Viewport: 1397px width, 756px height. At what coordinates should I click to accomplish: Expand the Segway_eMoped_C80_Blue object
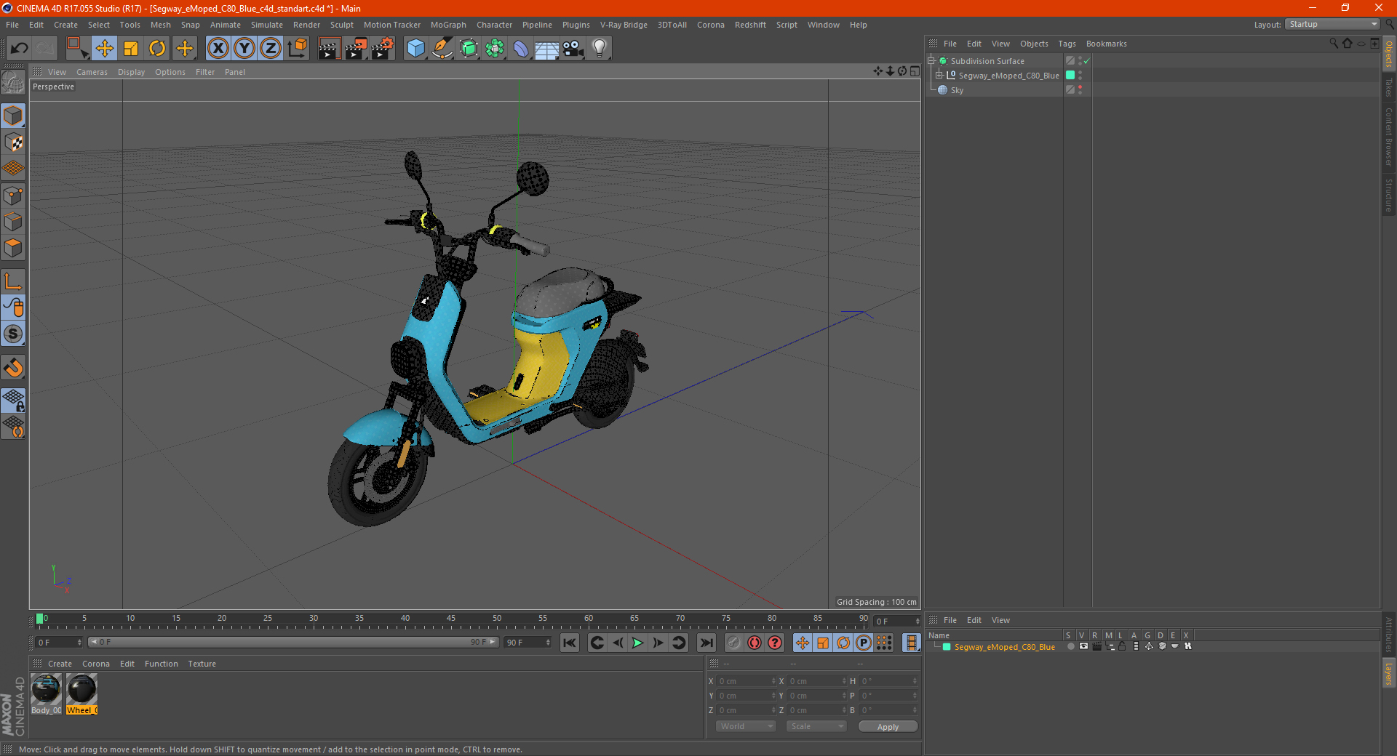pyautogui.click(x=939, y=75)
